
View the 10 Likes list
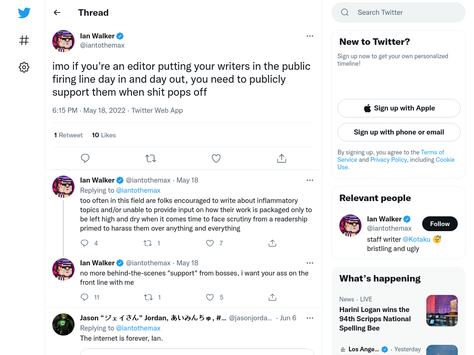[x=104, y=135]
